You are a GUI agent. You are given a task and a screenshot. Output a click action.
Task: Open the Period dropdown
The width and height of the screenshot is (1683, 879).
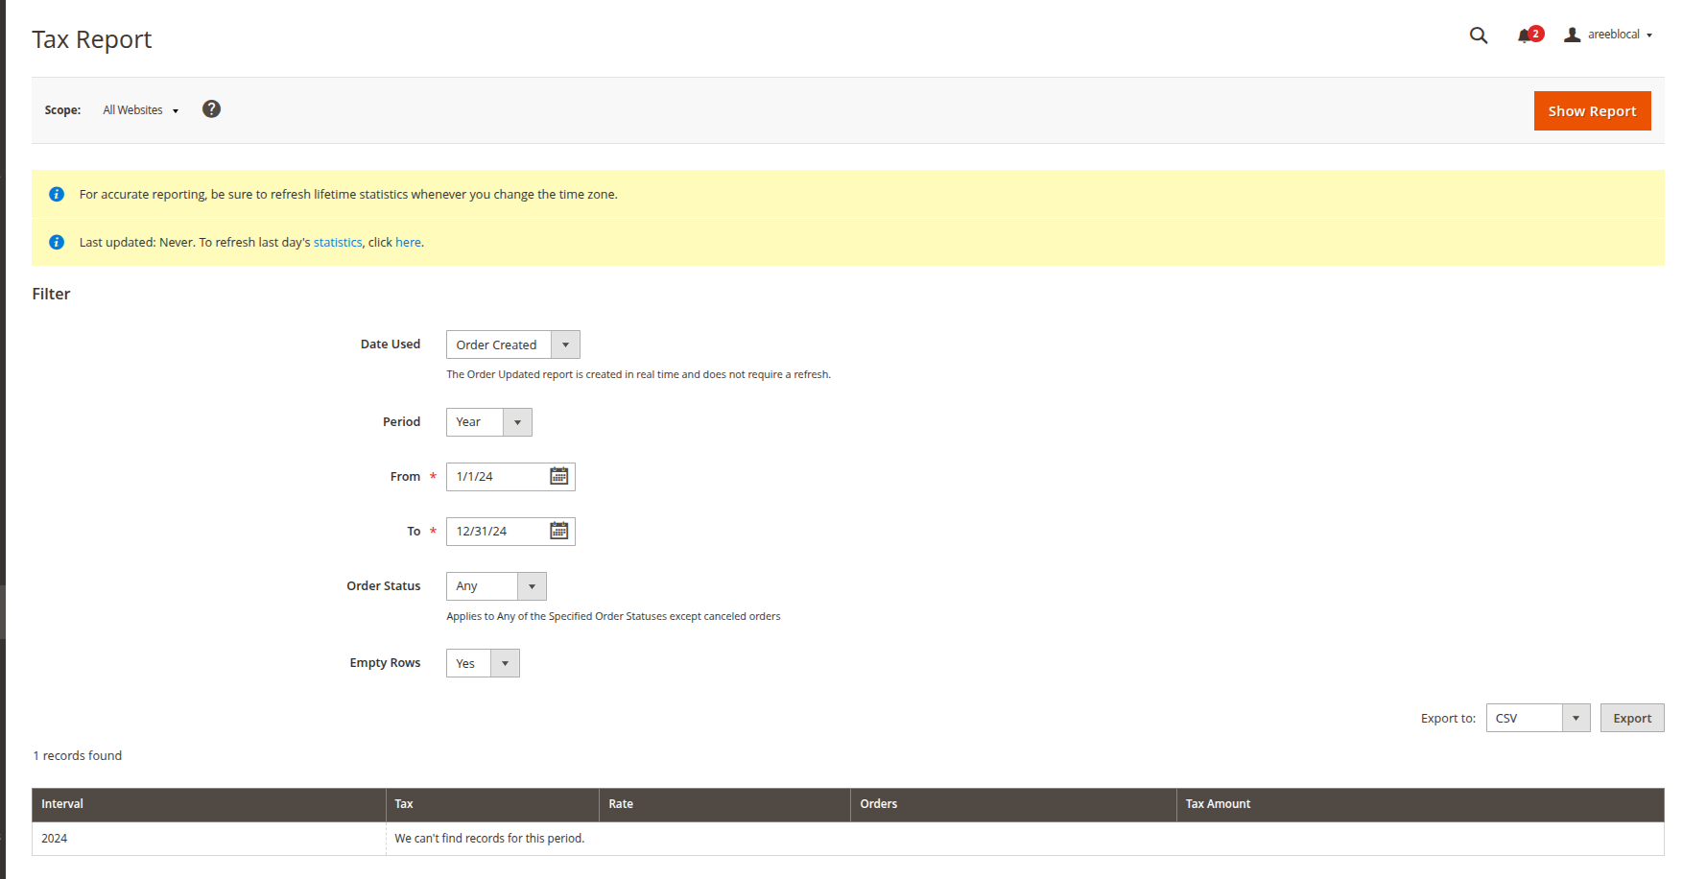pos(488,422)
